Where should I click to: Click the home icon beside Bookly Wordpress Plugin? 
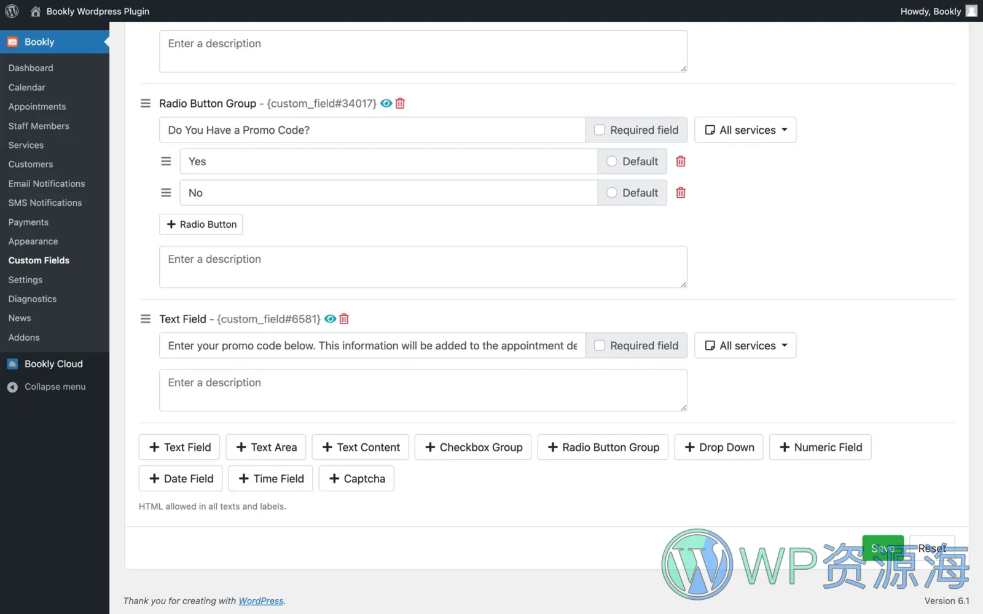pyautogui.click(x=36, y=11)
